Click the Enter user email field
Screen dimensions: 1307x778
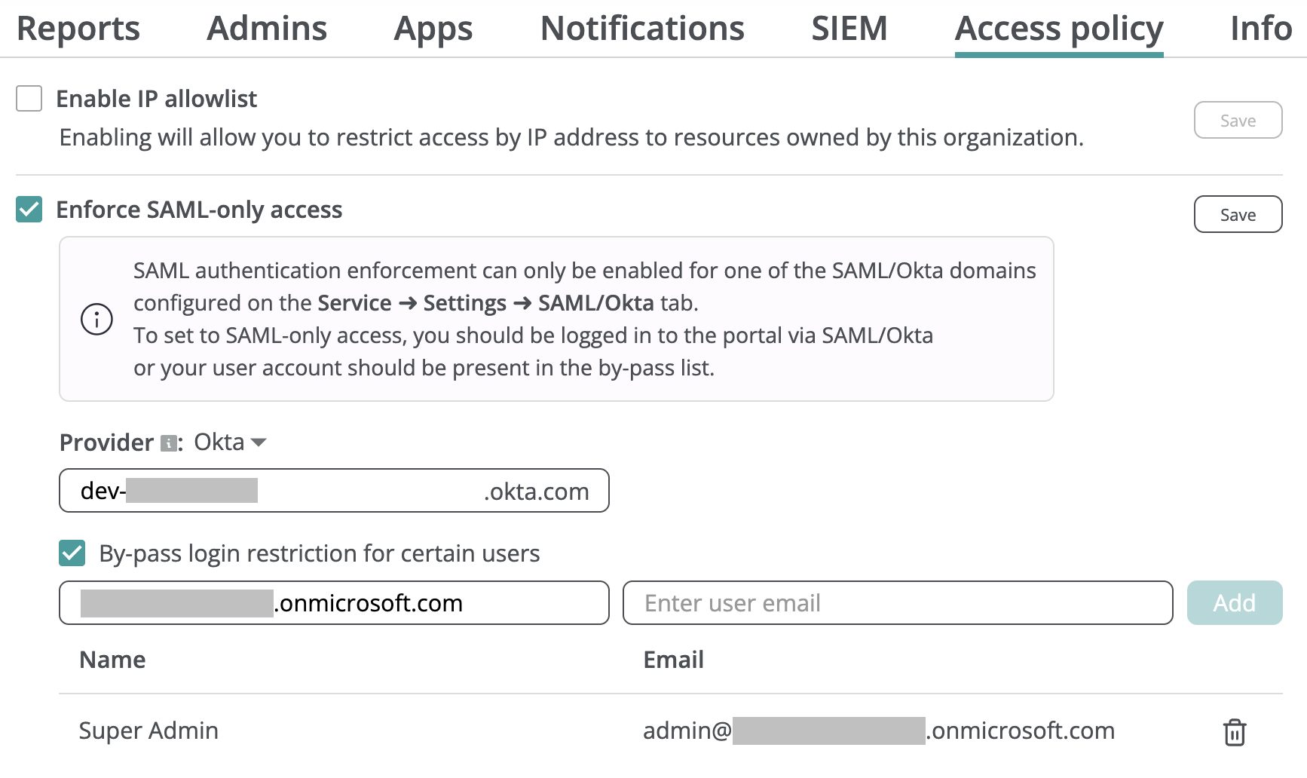pyautogui.click(x=897, y=602)
